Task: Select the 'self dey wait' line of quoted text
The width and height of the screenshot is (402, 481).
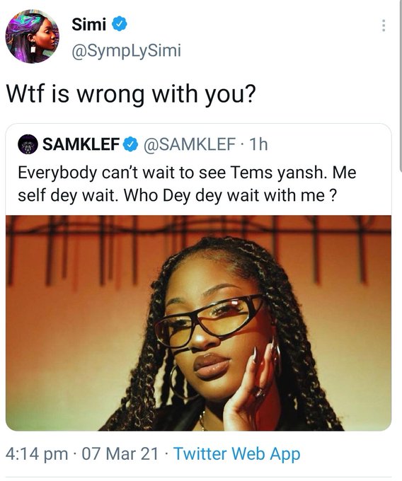Action: pos(177,195)
